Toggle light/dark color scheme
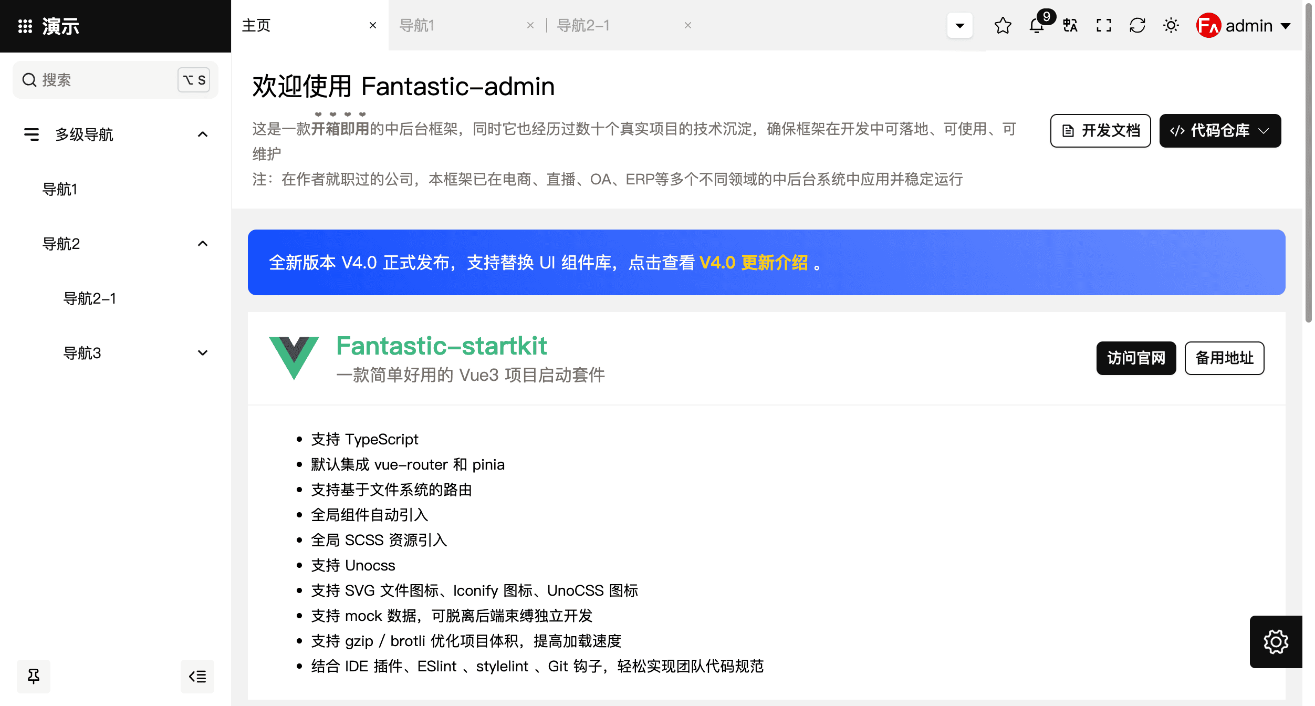This screenshot has width=1315, height=706. click(x=1171, y=25)
